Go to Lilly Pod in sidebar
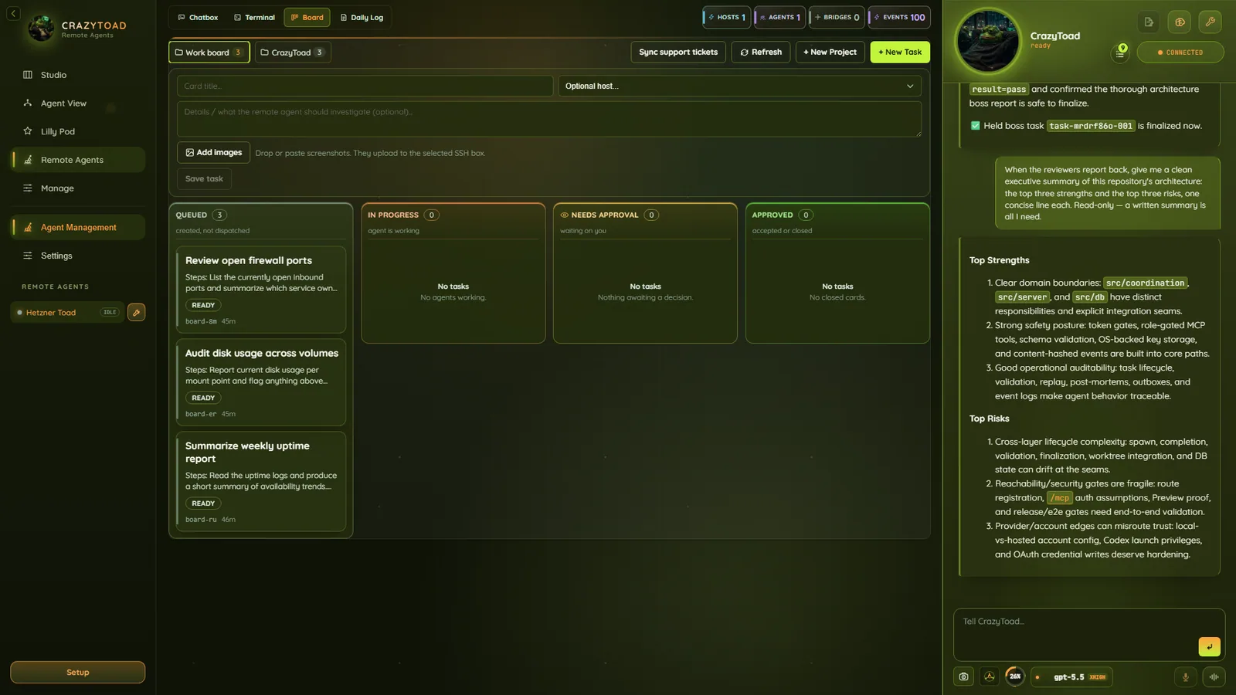Viewport: 1236px width, 695px height. pos(77,131)
